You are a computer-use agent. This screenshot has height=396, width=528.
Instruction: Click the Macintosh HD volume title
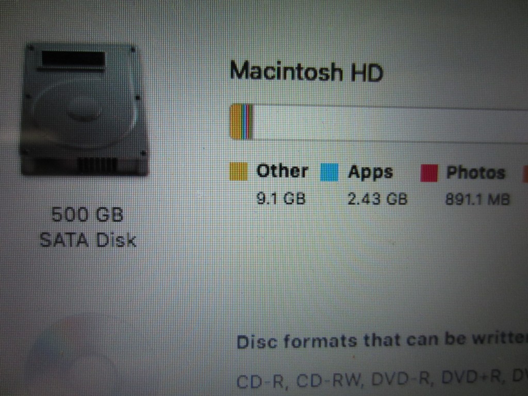(306, 71)
